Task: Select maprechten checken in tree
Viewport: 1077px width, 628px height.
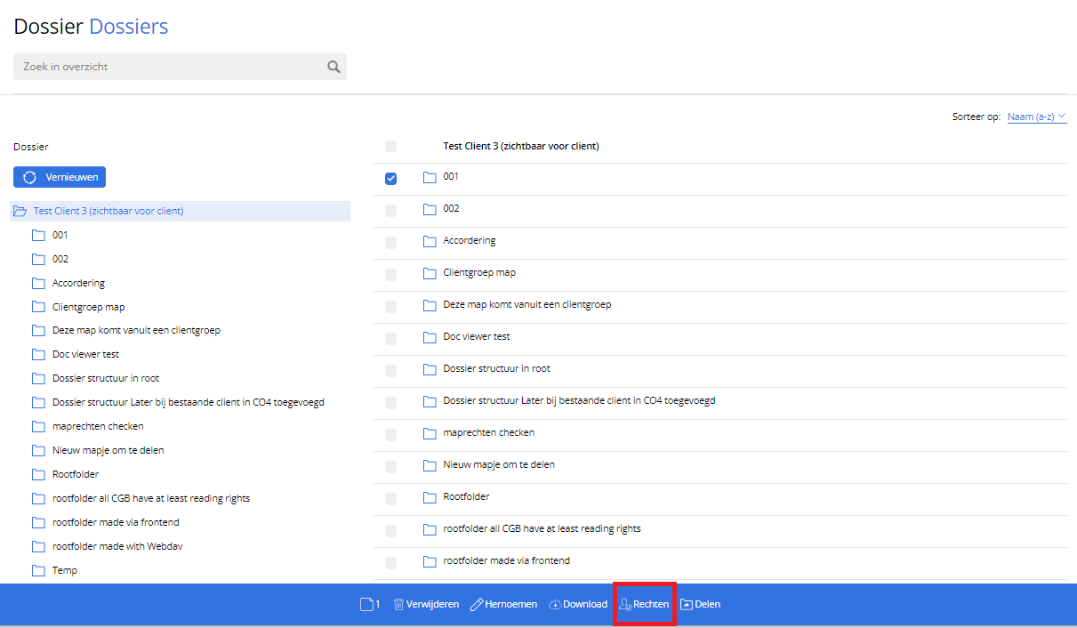Action: point(98,427)
